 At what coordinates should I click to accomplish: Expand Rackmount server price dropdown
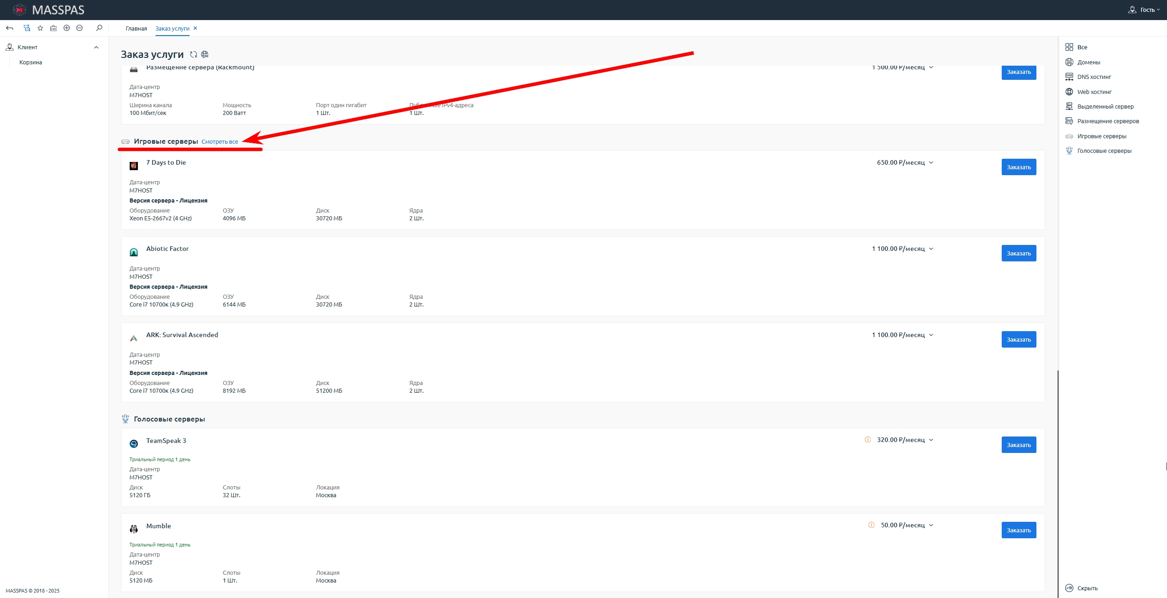coord(931,68)
